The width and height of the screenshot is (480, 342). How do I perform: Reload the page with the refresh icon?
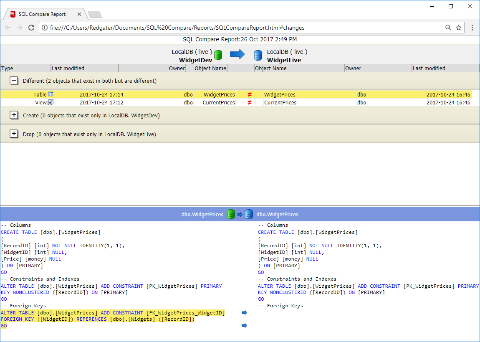tap(31, 28)
